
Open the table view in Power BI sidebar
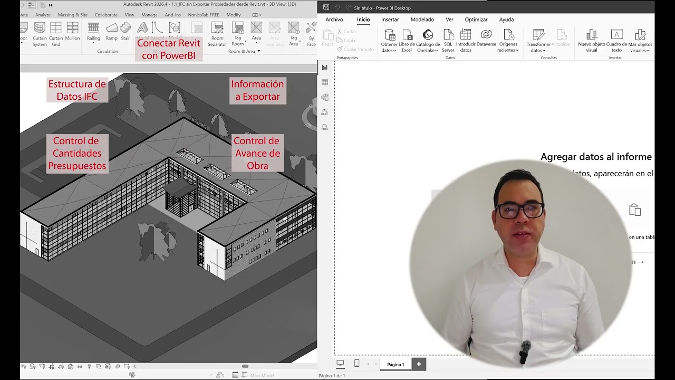pyautogui.click(x=325, y=82)
